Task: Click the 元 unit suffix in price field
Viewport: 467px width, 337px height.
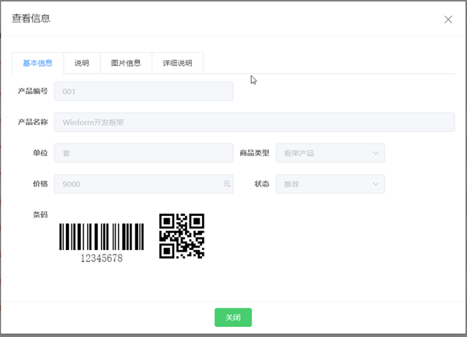Action: (227, 184)
